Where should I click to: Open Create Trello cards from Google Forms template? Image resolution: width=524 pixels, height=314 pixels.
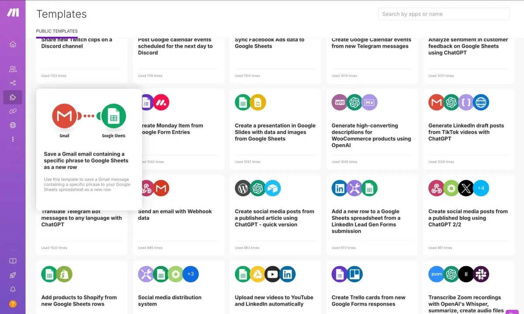369,300
